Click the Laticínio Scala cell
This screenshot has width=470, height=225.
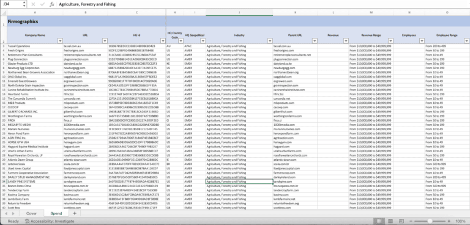coord(35,164)
